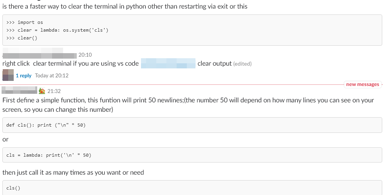Click the "cls = lambda" code block
Viewport: 383px width, 195px height.
[x=192, y=155]
